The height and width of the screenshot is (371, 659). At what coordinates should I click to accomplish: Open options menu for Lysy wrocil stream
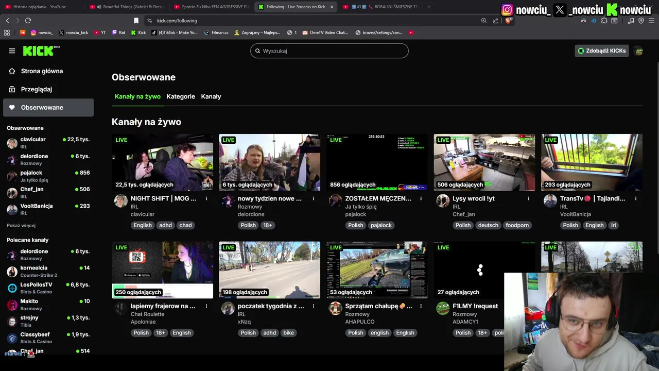tap(528, 198)
